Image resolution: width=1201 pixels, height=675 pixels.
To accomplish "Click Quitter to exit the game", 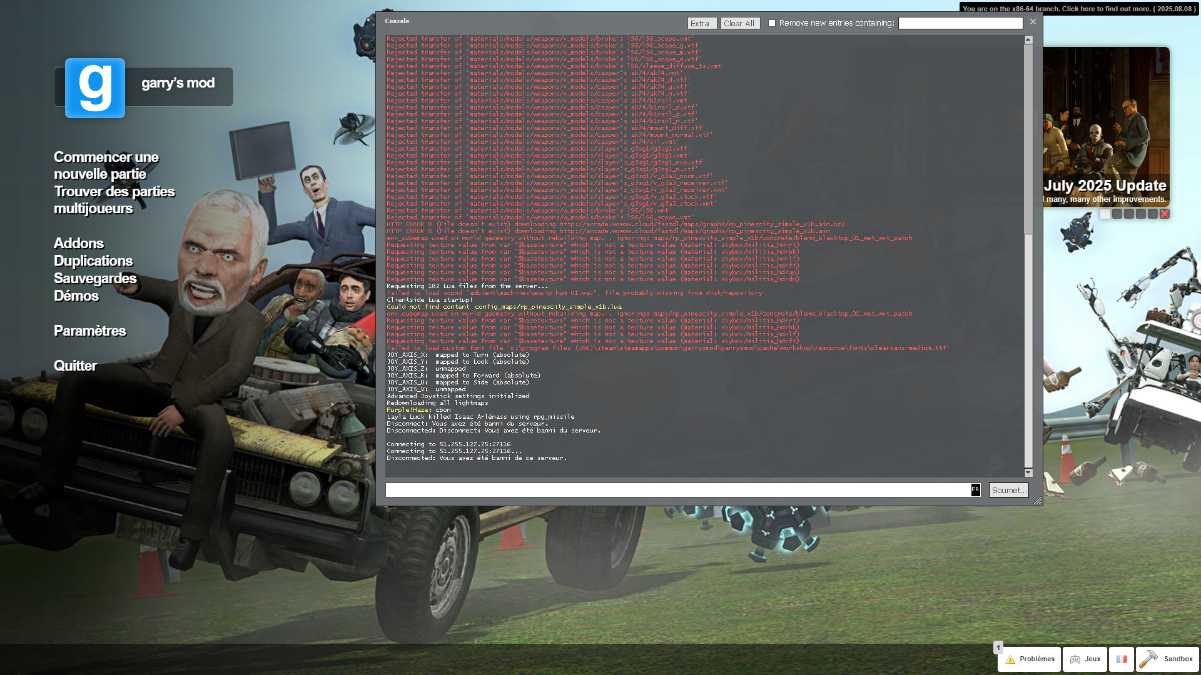I will point(75,366).
